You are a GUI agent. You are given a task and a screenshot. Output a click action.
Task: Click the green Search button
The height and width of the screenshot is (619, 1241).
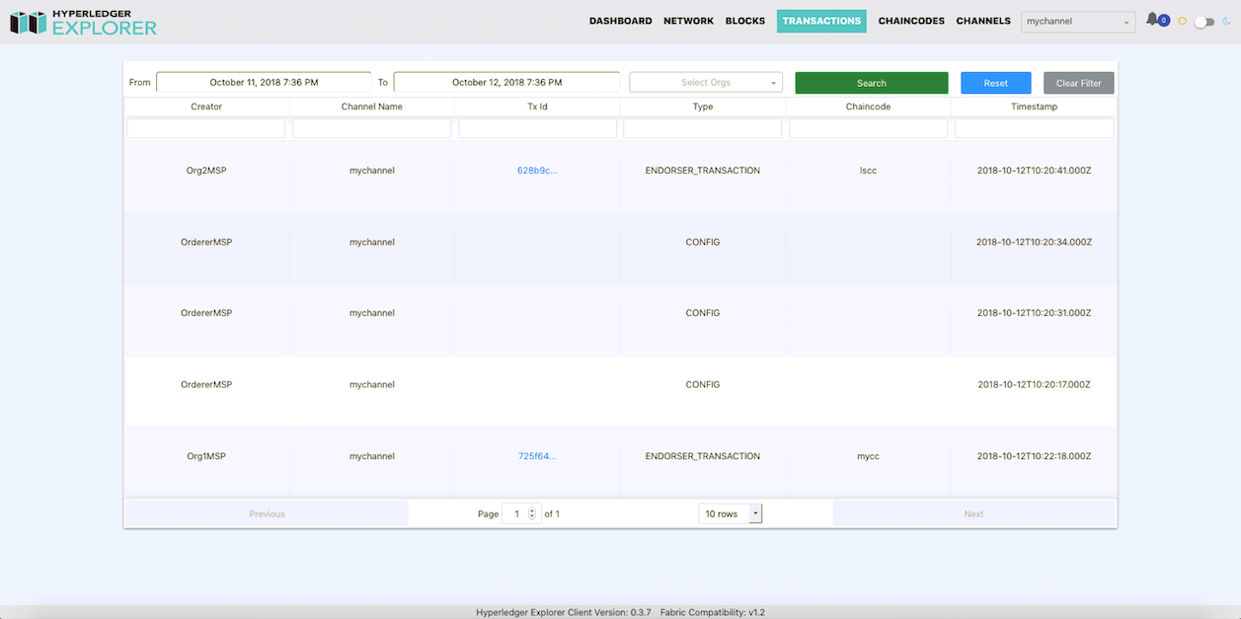(872, 83)
